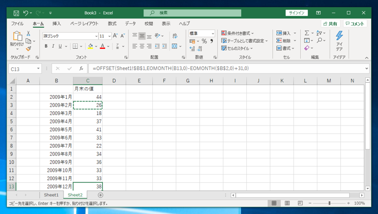Click the Clear eraser icon
The height and width of the screenshot is (214, 378).
click(307, 48)
